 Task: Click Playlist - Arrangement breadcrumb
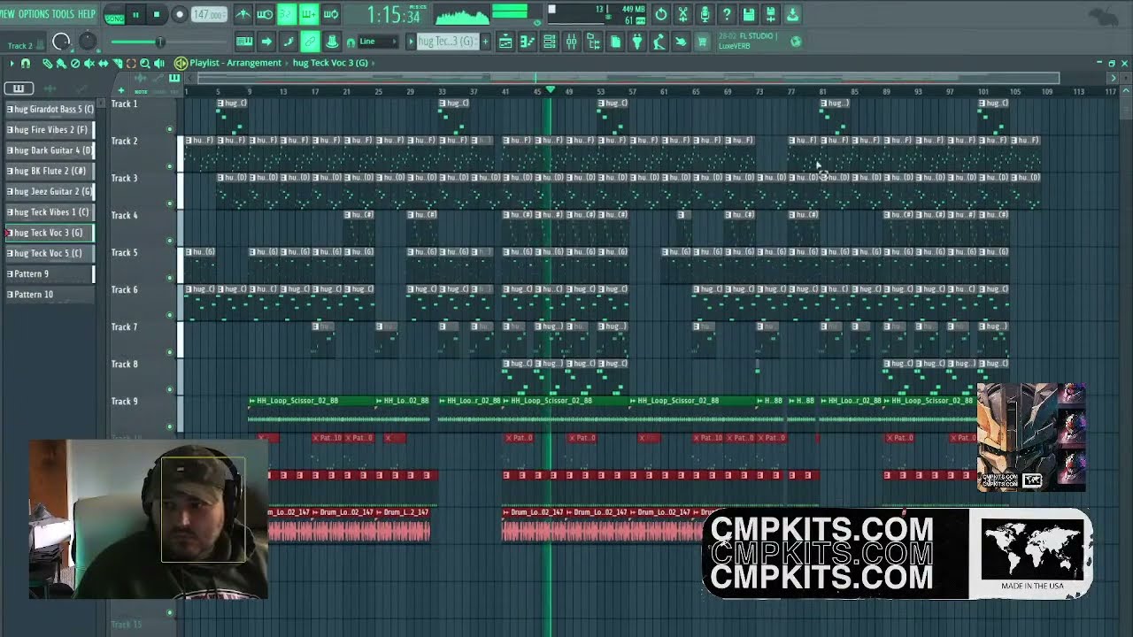[235, 63]
